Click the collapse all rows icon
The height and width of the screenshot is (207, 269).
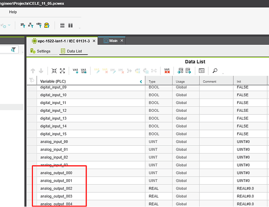coord(54,71)
